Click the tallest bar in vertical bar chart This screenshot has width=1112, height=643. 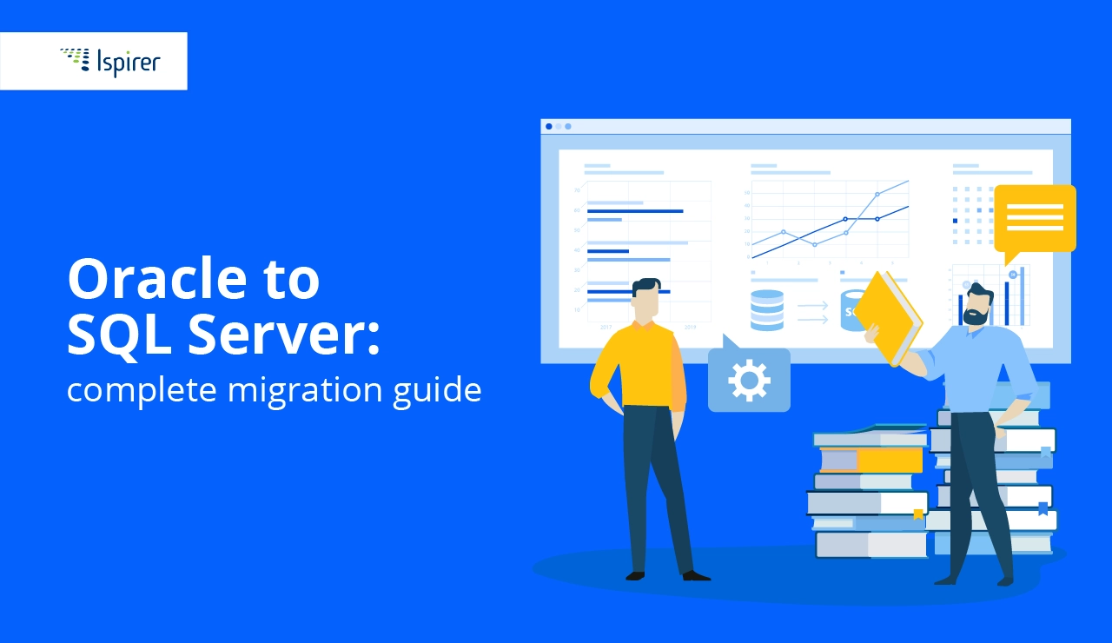(x=1023, y=295)
